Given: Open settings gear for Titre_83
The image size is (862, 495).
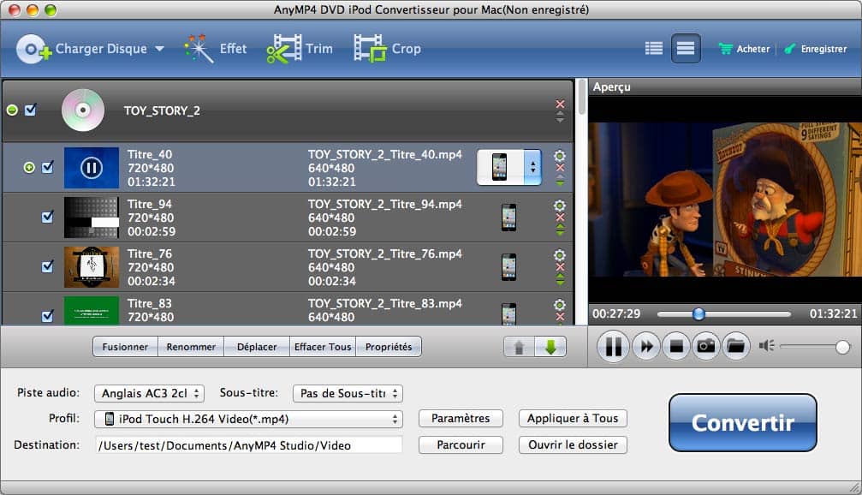Looking at the screenshot, I should [x=560, y=304].
